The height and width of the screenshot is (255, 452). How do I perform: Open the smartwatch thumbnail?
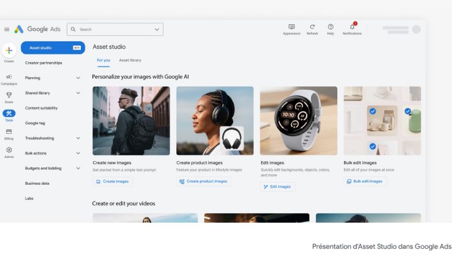point(299,121)
